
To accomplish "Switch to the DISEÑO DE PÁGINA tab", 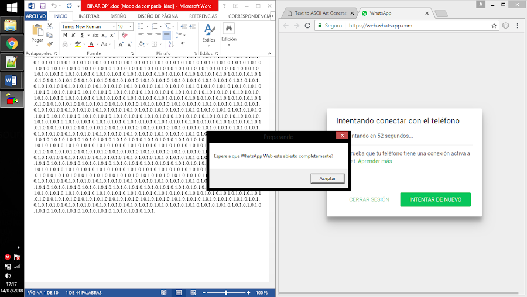I will 158,16.
